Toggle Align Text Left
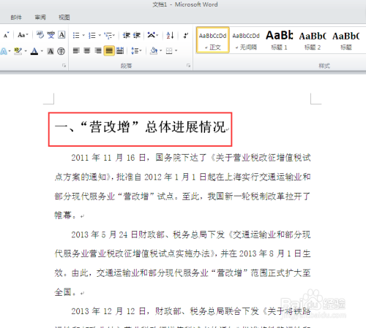The width and height of the screenshot is (366, 328). point(76,50)
